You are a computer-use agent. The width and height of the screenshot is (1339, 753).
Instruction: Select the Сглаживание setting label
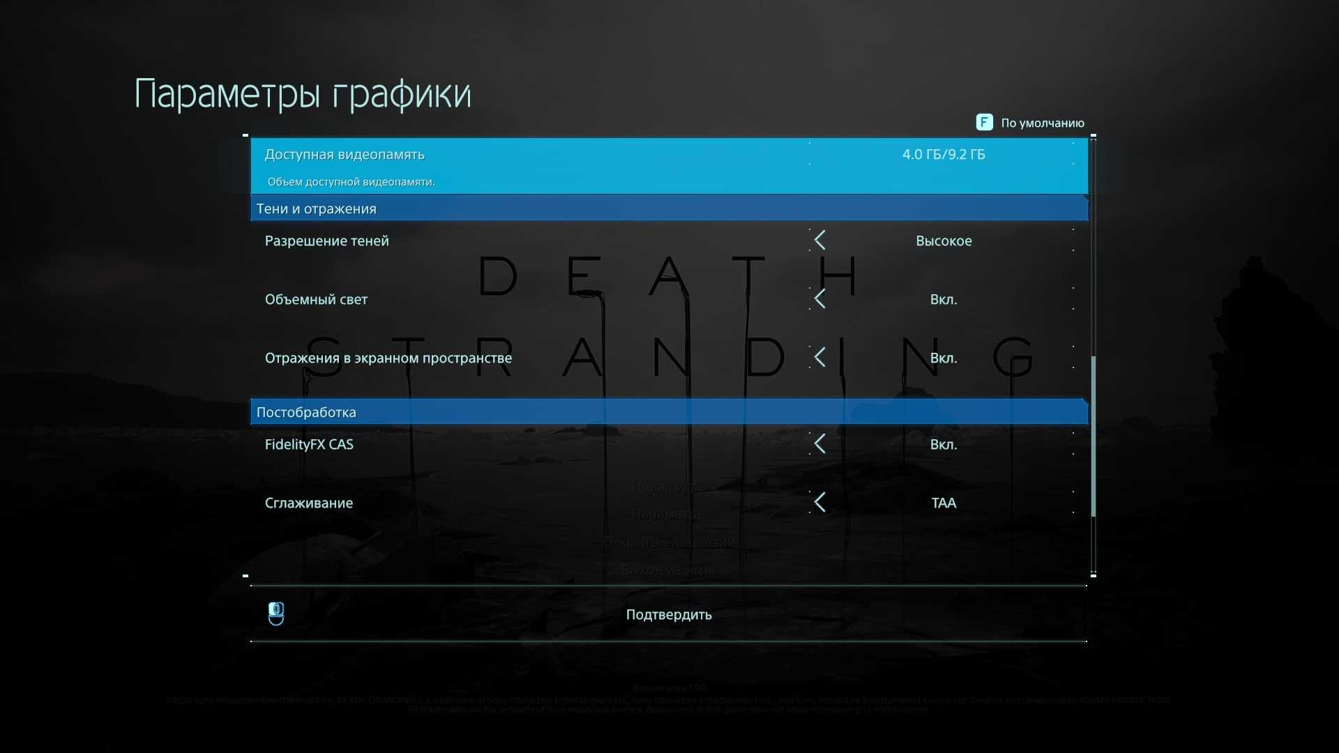click(308, 503)
